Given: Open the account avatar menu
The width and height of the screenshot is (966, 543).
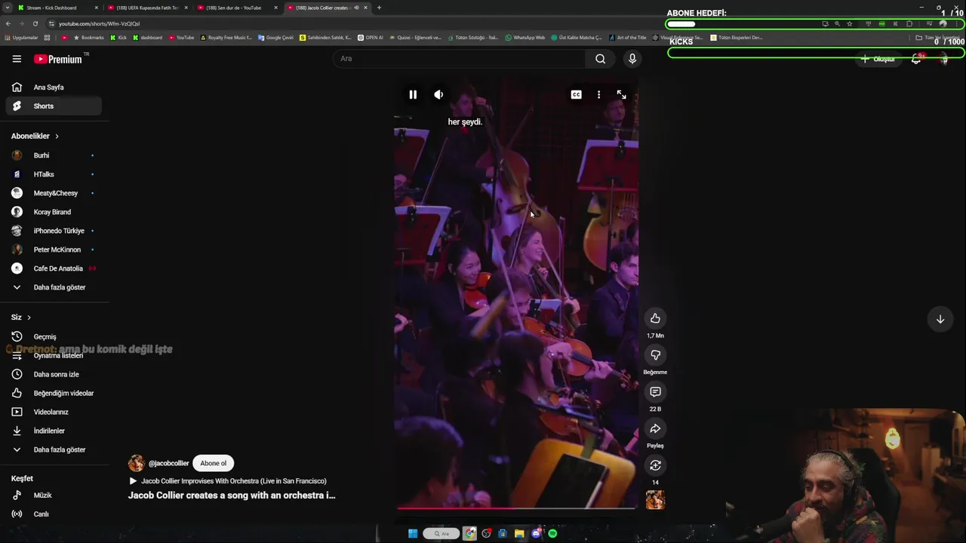Looking at the screenshot, I should point(943,59).
